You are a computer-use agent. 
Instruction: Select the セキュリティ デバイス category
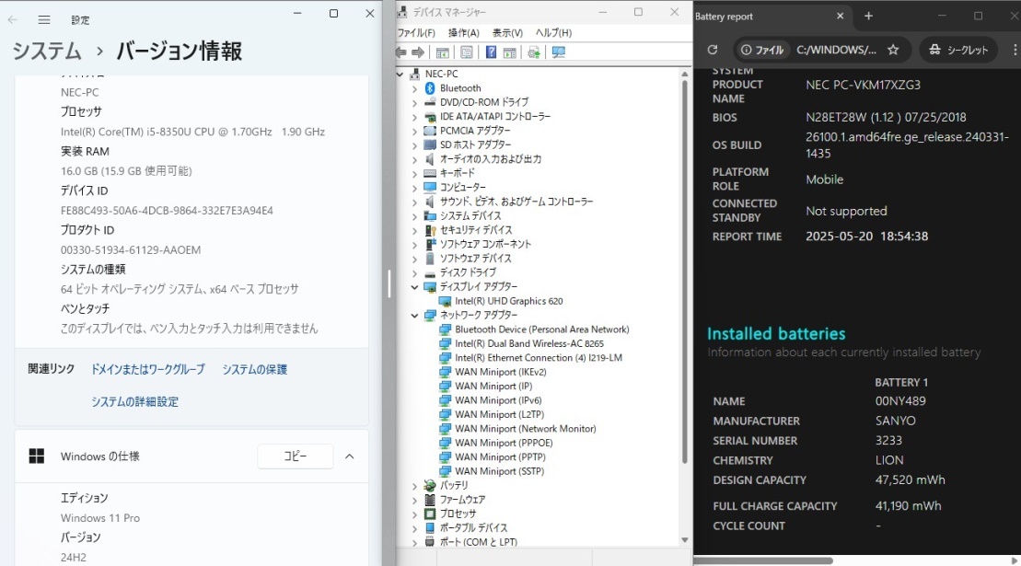point(476,230)
